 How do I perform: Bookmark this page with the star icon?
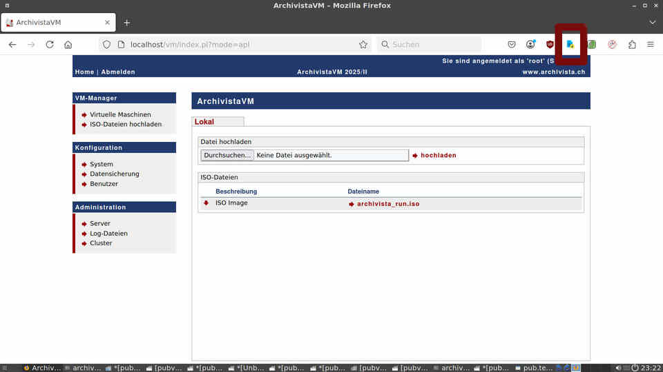tap(363, 44)
